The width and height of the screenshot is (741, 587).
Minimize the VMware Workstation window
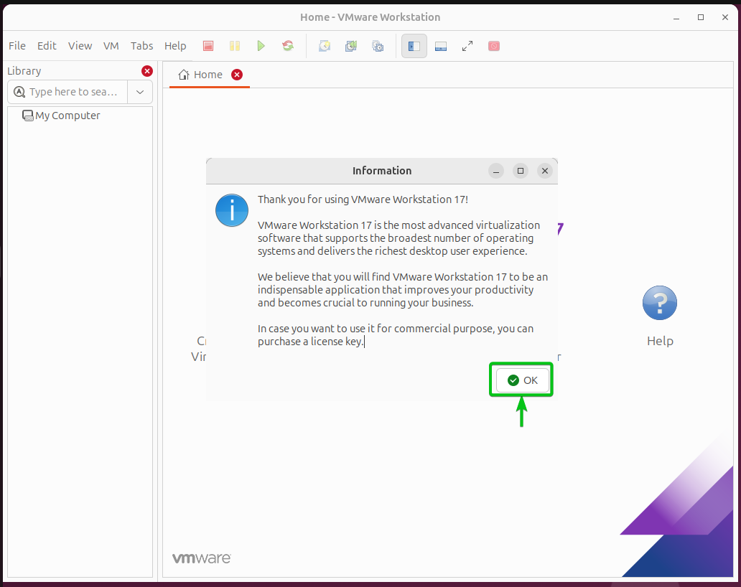(676, 17)
